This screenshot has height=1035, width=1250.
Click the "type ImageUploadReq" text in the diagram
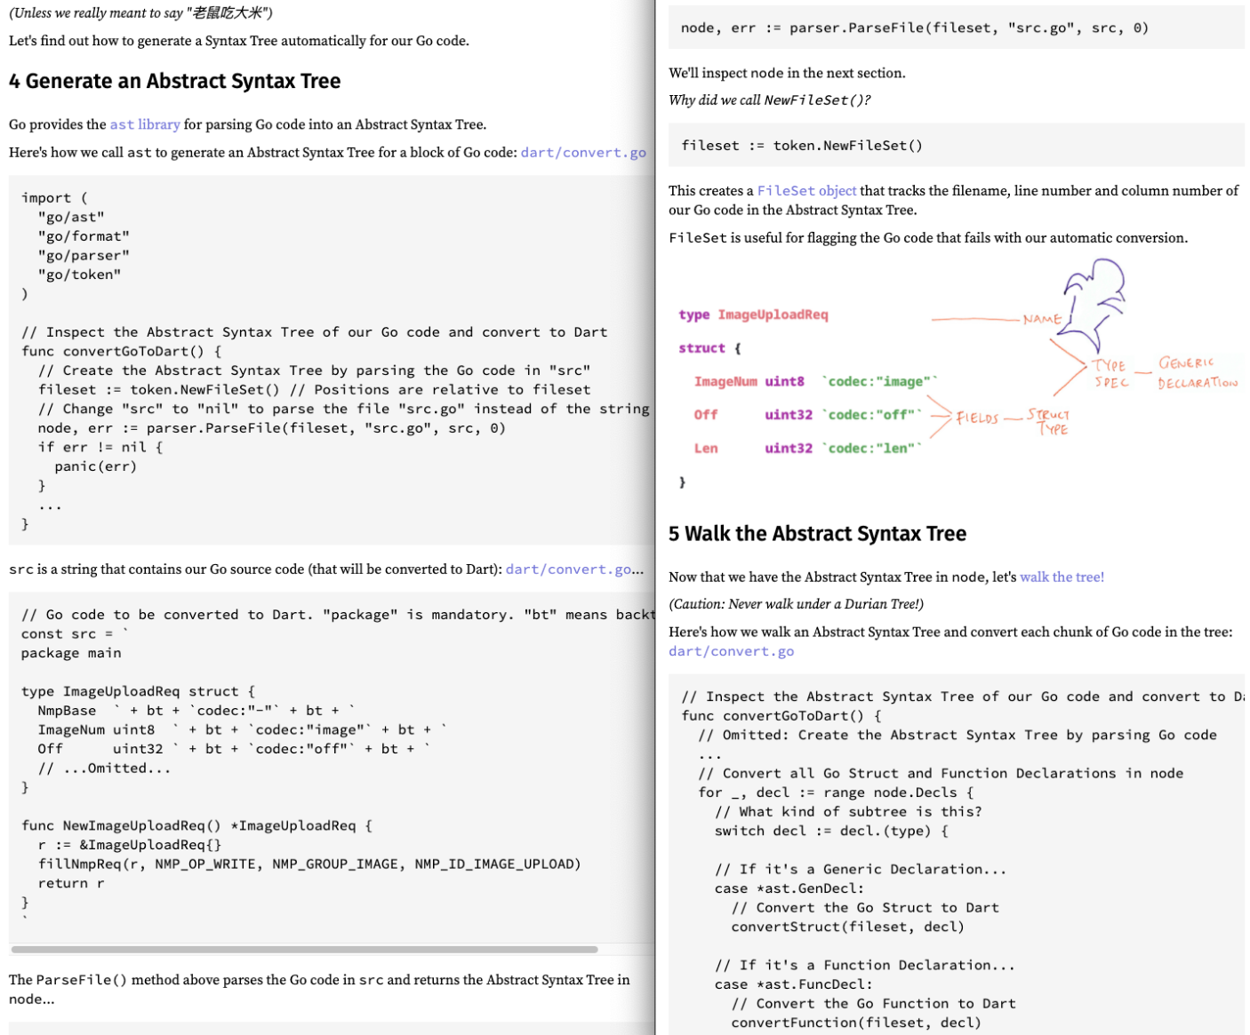(753, 315)
